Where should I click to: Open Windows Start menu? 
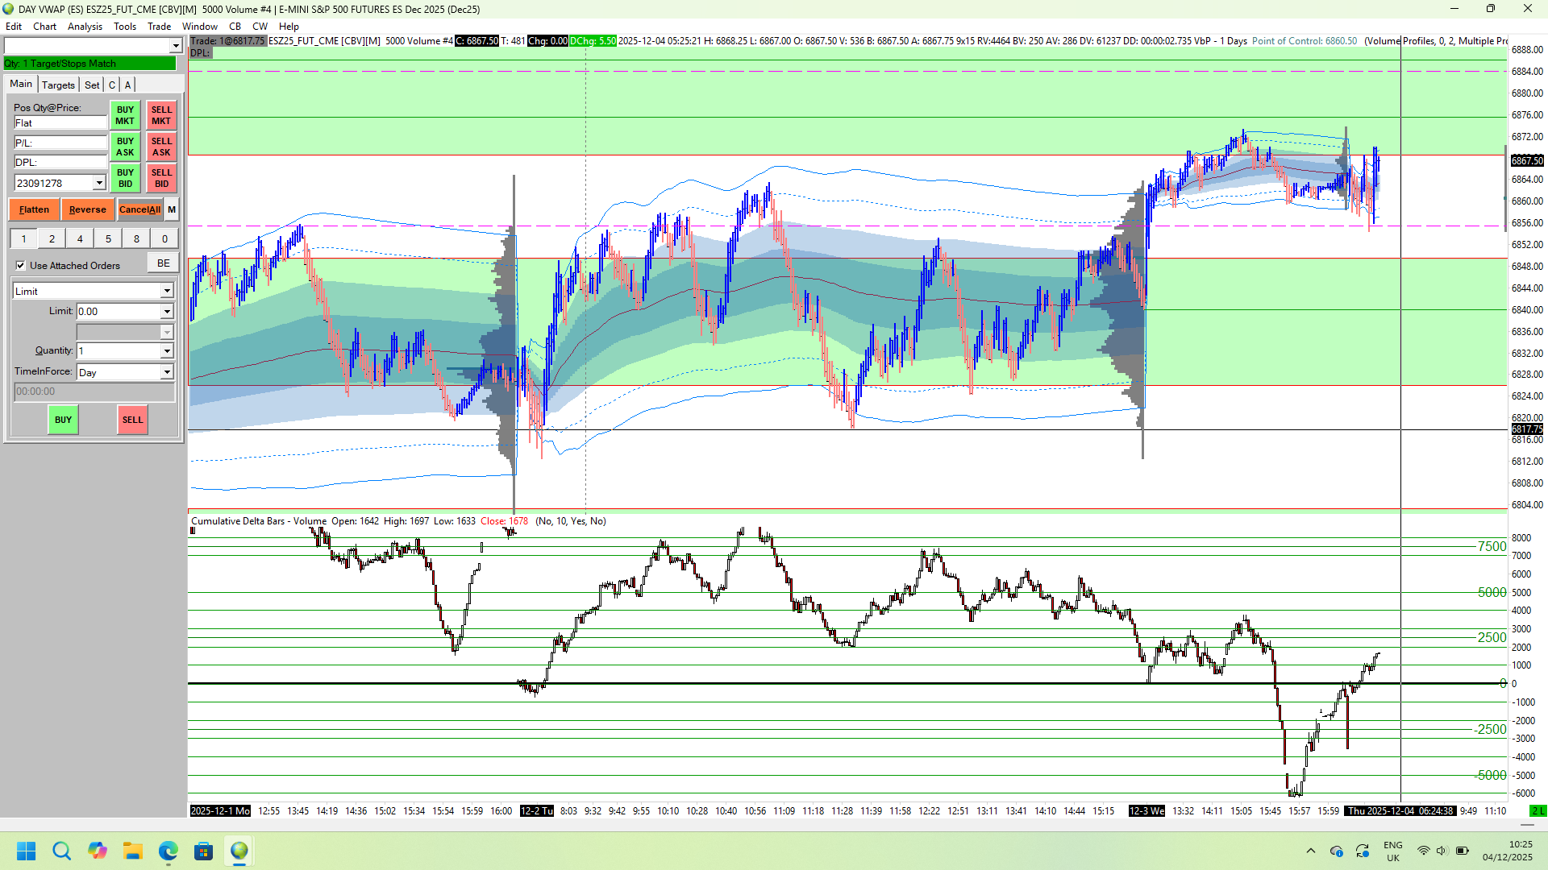pos(26,851)
